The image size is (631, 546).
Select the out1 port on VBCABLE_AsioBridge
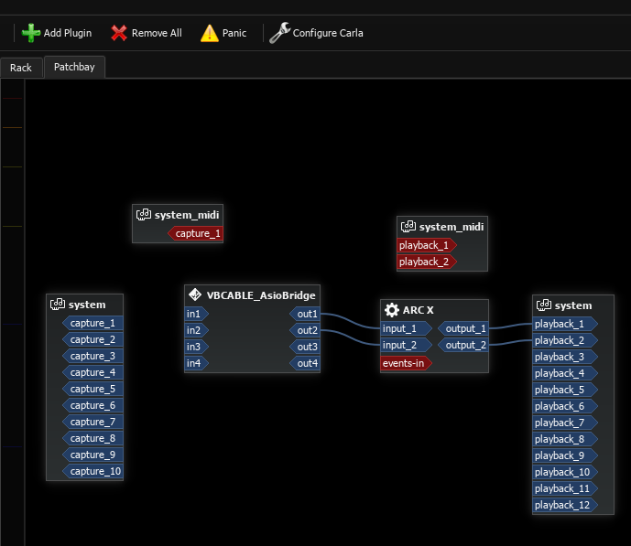tap(307, 314)
